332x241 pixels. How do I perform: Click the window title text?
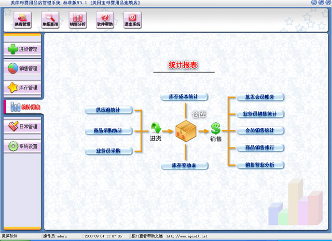point(75,3)
